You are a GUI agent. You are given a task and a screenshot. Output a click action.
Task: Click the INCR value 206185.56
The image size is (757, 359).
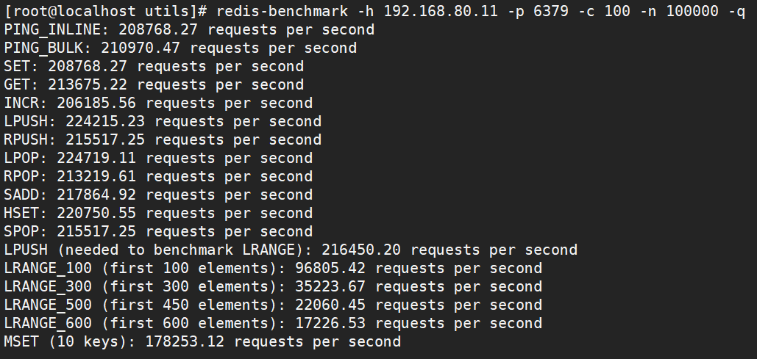tap(96, 103)
